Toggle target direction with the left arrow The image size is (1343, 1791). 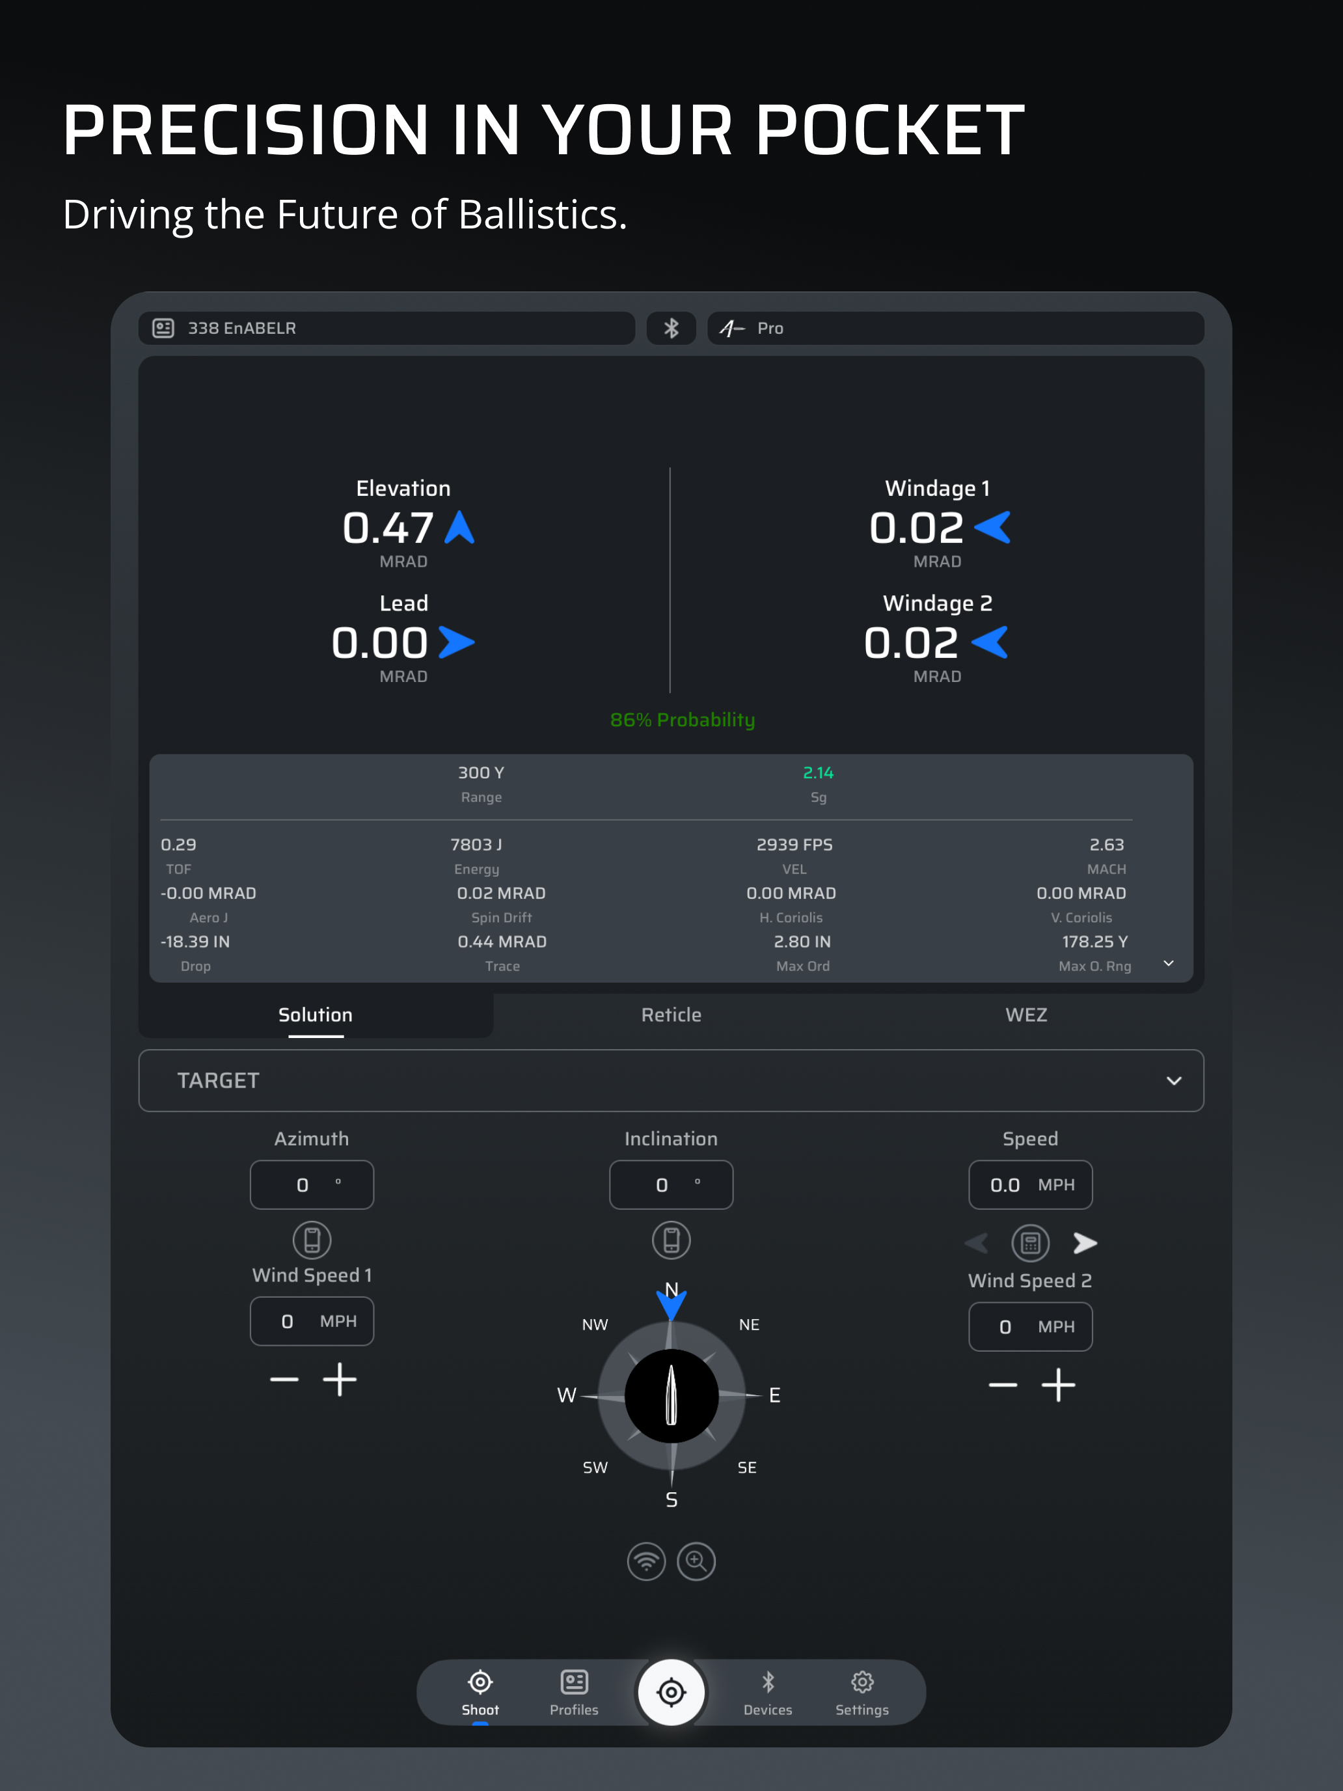point(977,1243)
